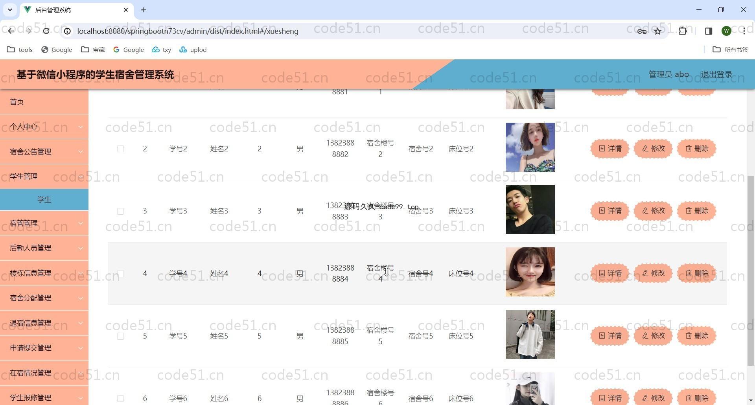Click the browser forward arrow

pyautogui.click(x=28, y=31)
